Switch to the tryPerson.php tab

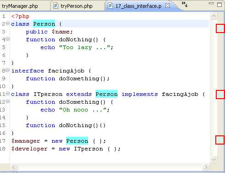coord(77,6)
